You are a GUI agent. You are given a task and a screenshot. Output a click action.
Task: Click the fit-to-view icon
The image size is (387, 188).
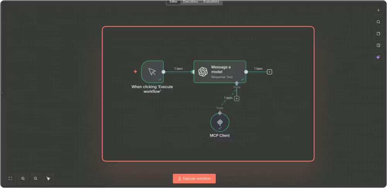10,178
